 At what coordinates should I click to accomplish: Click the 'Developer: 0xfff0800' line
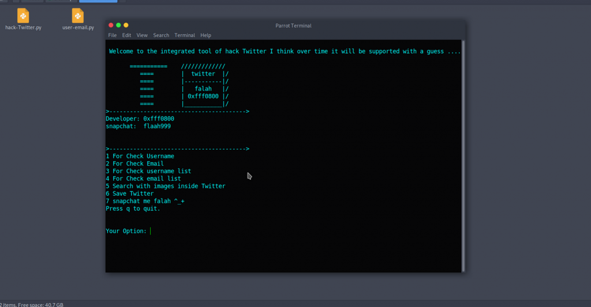pyautogui.click(x=140, y=119)
